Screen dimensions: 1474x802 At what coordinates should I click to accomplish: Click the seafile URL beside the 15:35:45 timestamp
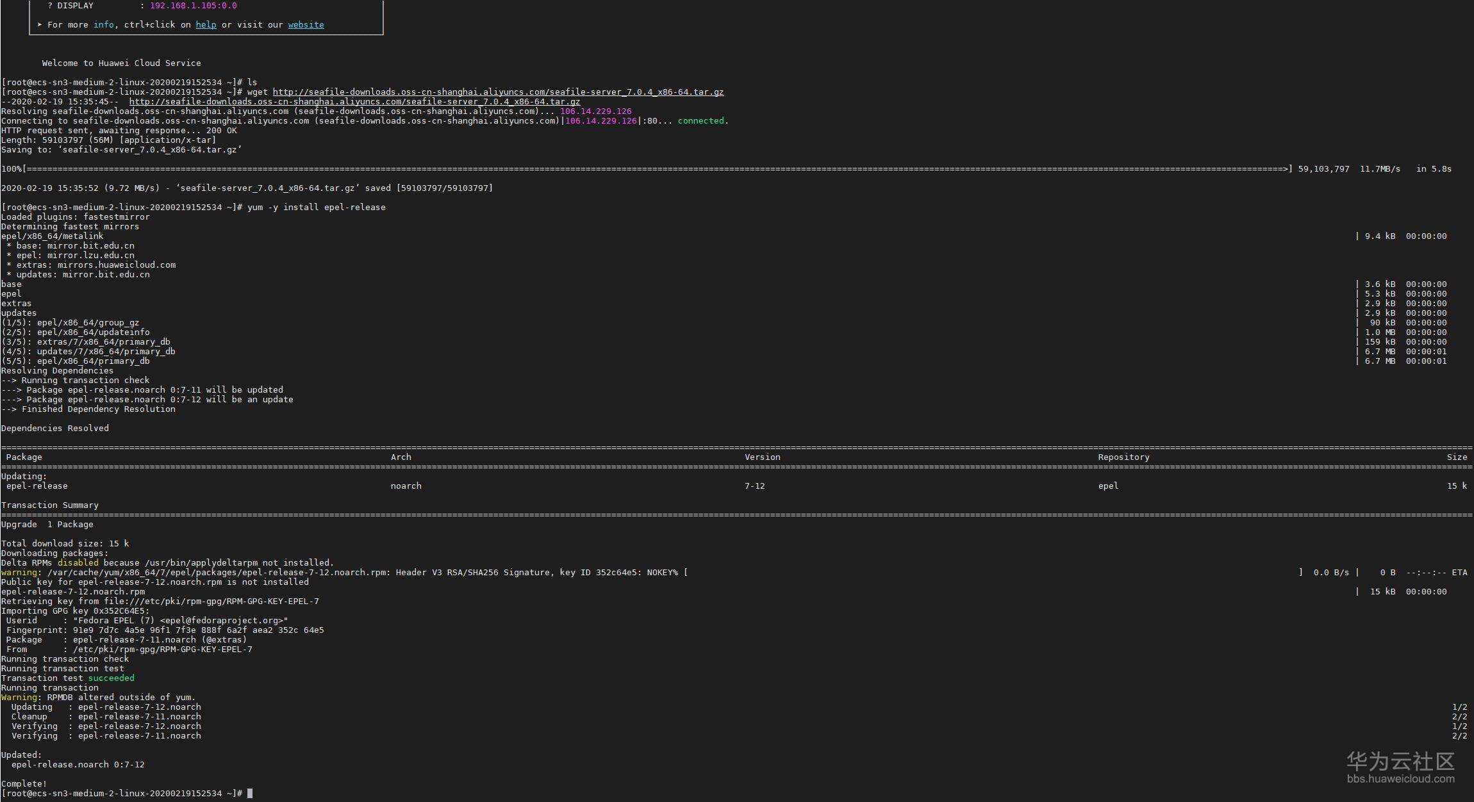click(354, 101)
